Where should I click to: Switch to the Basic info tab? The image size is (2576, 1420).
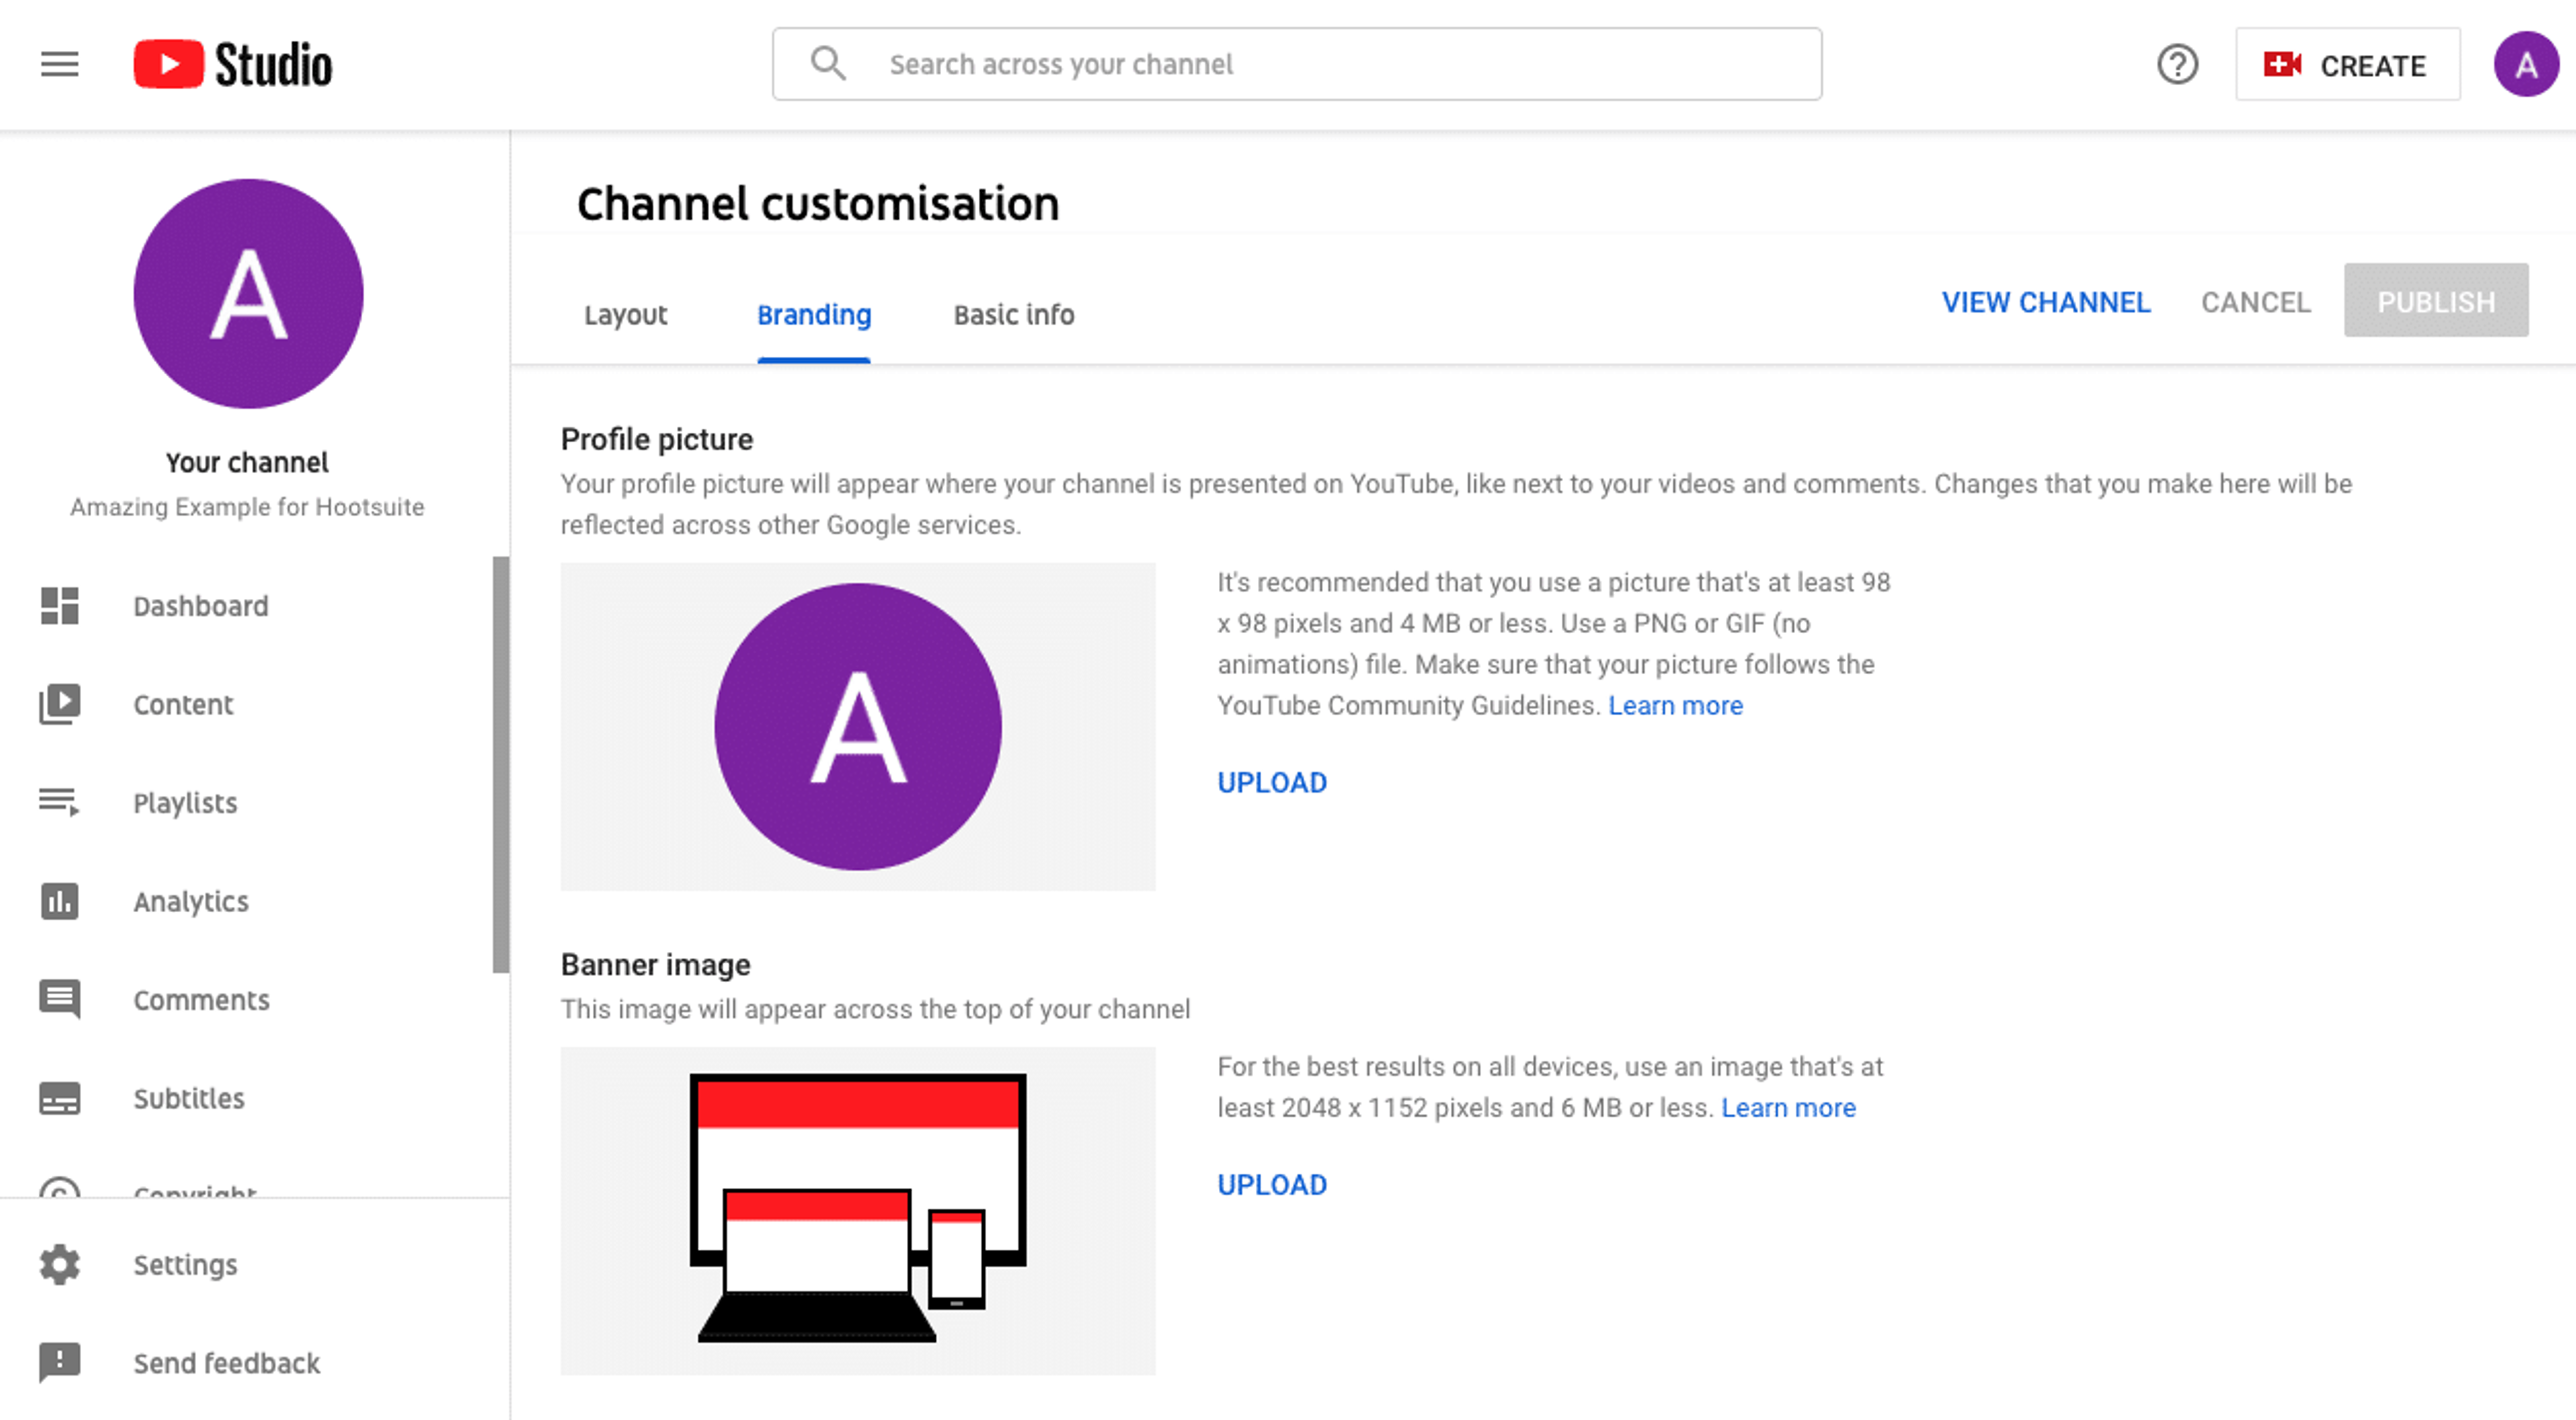tap(1013, 315)
